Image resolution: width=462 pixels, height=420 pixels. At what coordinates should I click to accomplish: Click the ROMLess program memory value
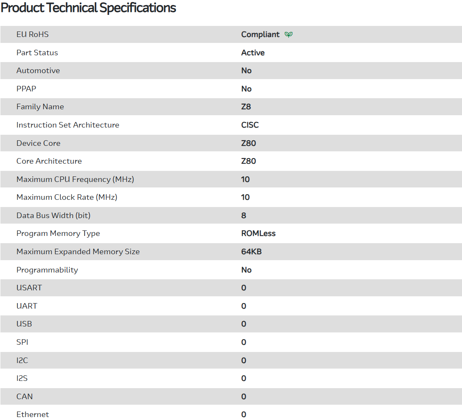click(x=258, y=233)
